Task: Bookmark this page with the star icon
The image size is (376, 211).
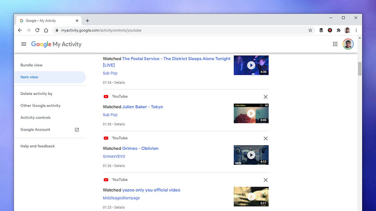Action: pos(310,30)
